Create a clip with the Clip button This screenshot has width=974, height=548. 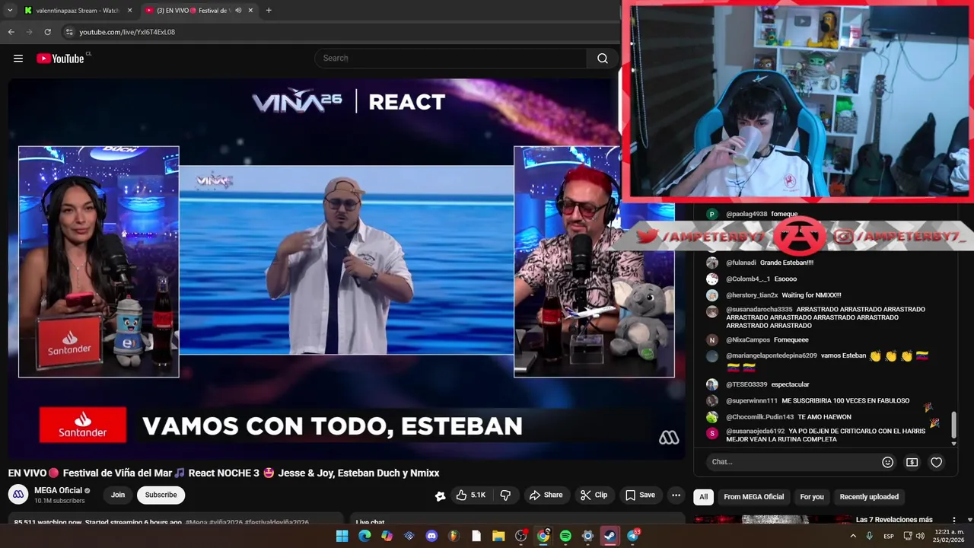click(x=594, y=495)
